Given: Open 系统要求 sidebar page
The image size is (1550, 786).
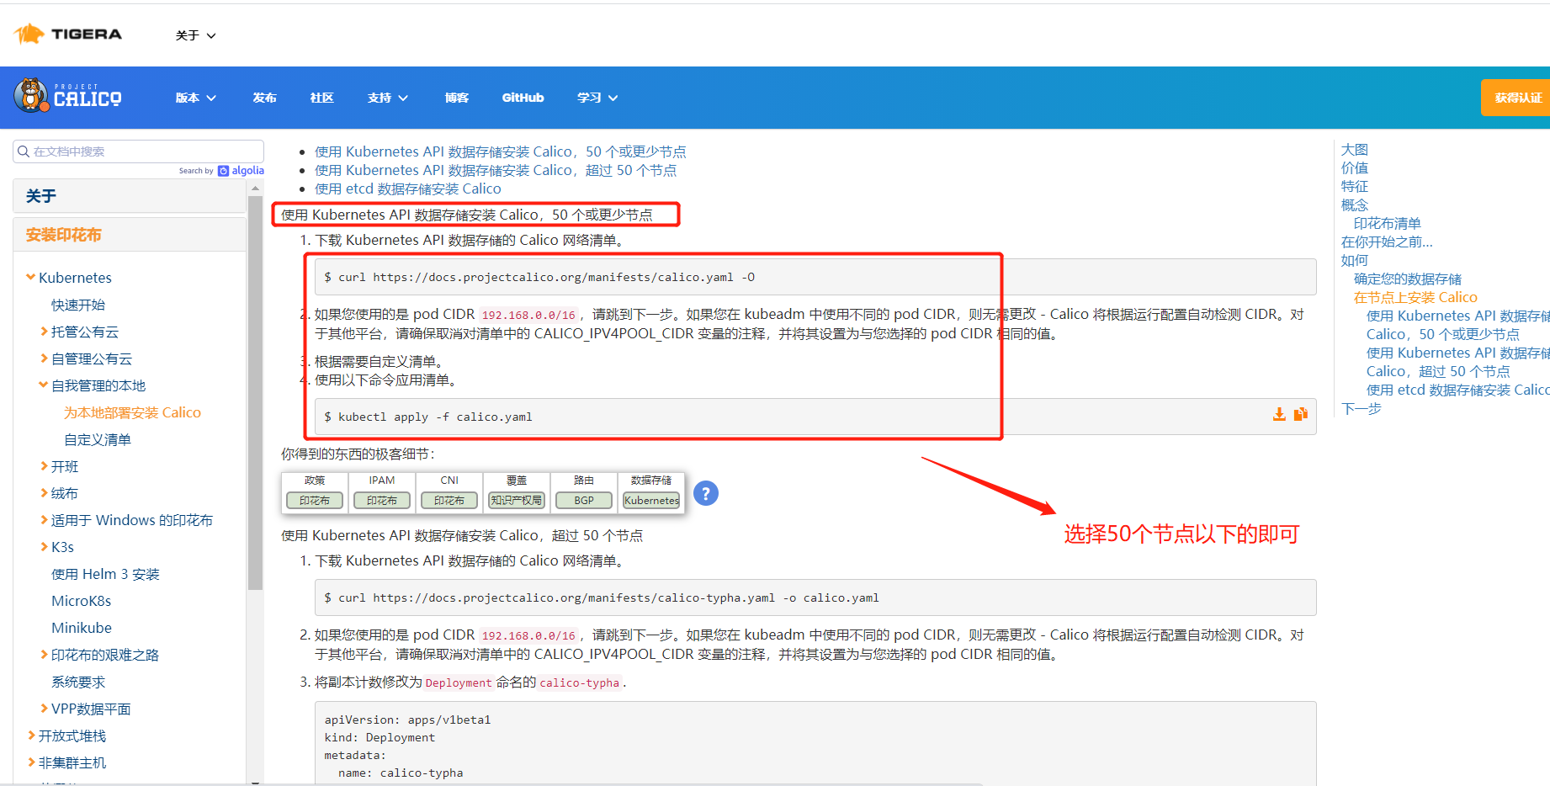Looking at the screenshot, I should click(x=78, y=682).
